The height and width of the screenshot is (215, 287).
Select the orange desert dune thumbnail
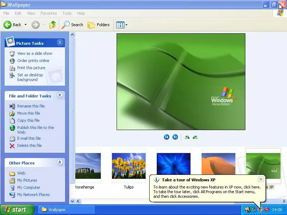pyautogui.click(x=218, y=164)
